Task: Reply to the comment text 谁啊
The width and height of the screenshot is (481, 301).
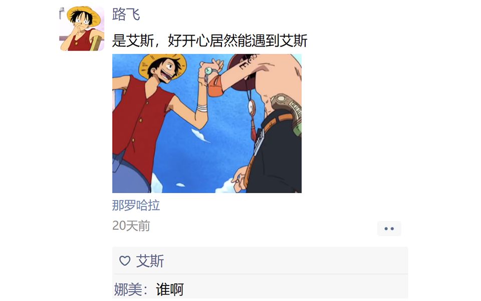Action: tap(170, 289)
